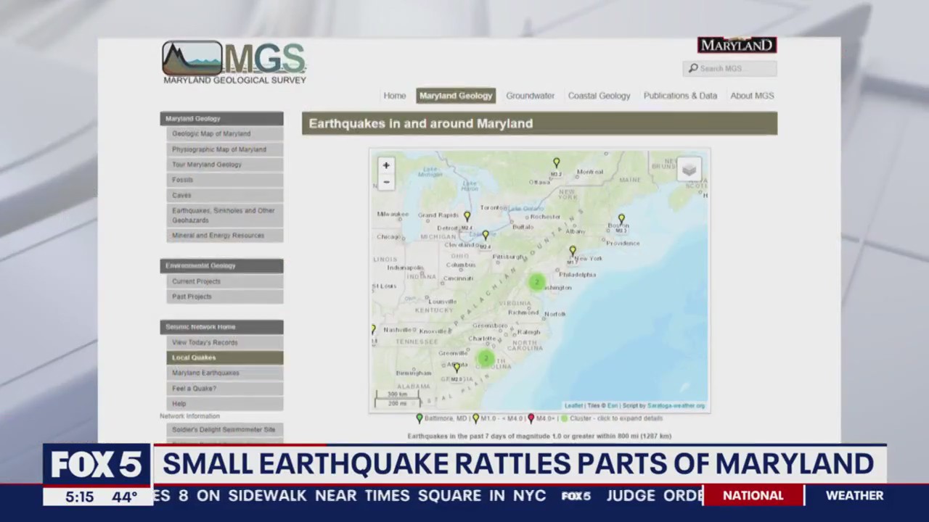Click the Environmental Geology sidebar header
Viewport: 929px width, 522px height.
[221, 266]
